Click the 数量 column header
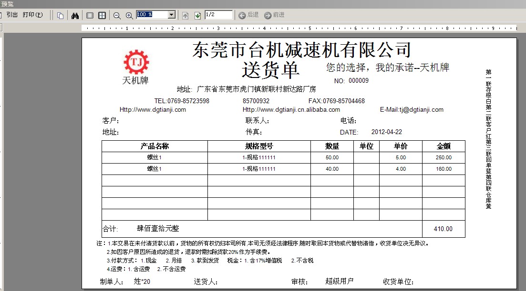The height and width of the screenshot is (291, 526). pos(332,146)
